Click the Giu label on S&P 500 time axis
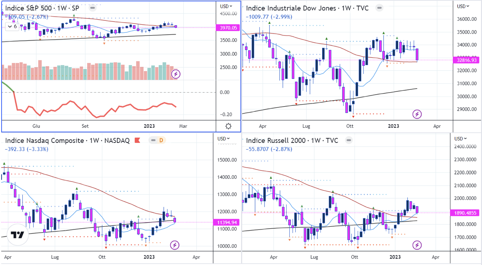Image resolution: width=482 pixels, height=265 pixels. point(37,126)
